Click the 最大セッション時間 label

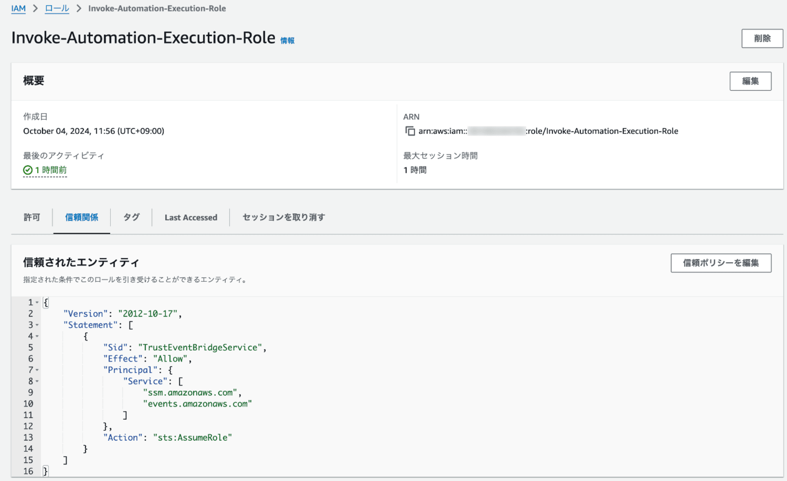coord(440,156)
